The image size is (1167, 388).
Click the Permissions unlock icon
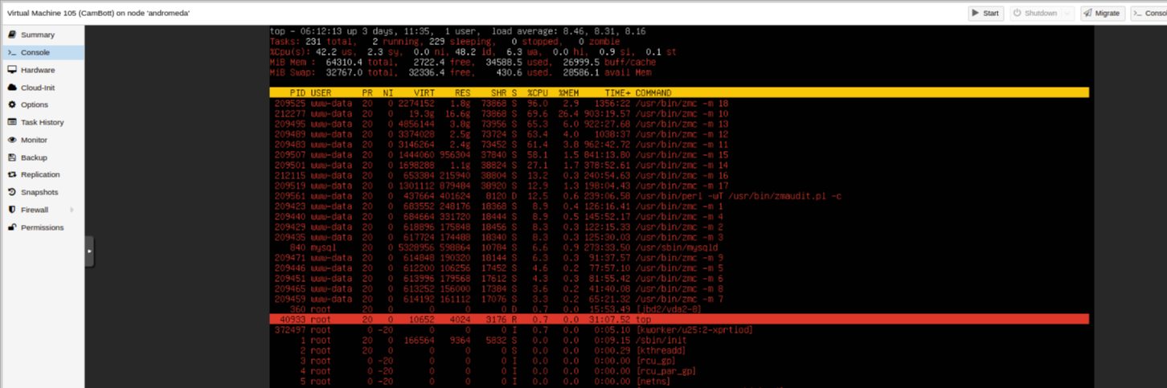coord(12,227)
